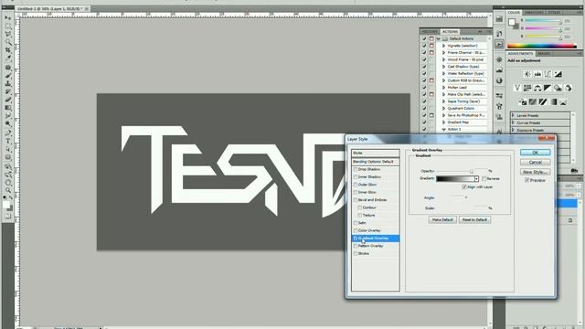Select the Crop tool

[8, 50]
